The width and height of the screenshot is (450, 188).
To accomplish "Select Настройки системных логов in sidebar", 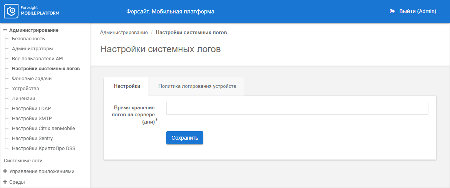I will coord(46,69).
